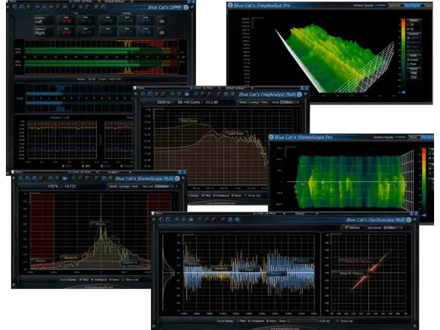Open Scale dropdown in DPMP window

[115, 79]
